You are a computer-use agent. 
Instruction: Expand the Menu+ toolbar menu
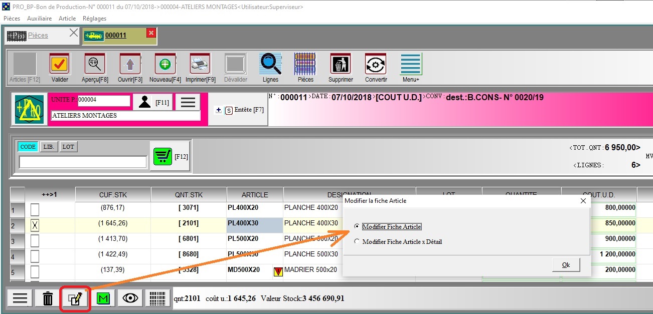pos(411,64)
